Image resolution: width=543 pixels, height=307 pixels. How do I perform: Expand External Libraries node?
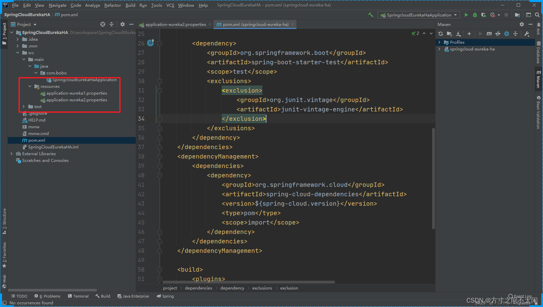(11, 154)
